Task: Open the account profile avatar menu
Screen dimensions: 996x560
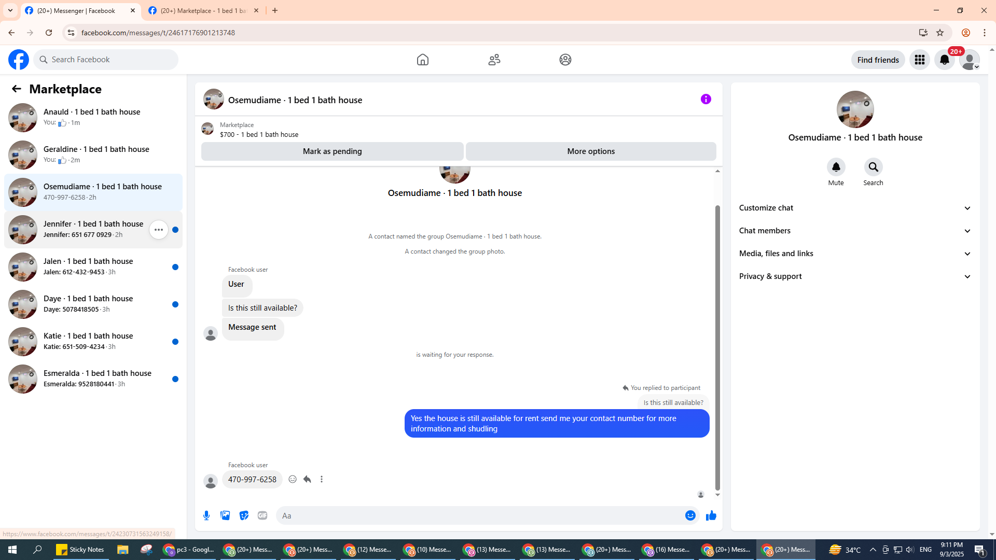Action: [970, 60]
